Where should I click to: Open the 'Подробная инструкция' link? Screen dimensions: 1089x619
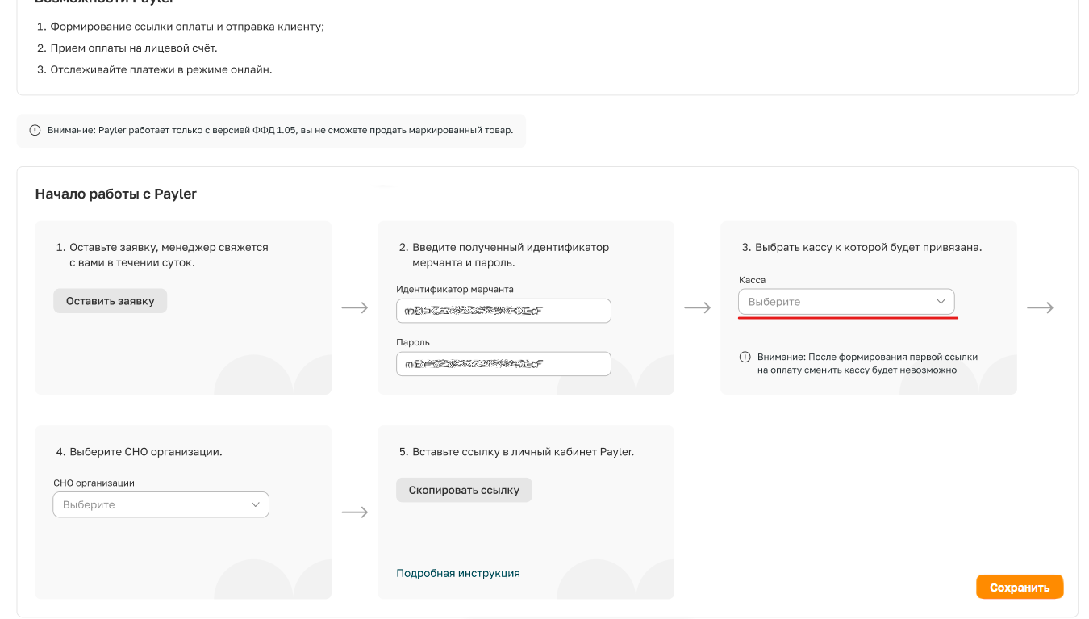click(458, 573)
